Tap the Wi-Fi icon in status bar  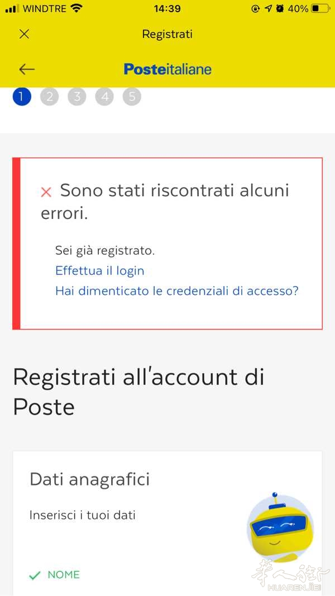coord(76,9)
